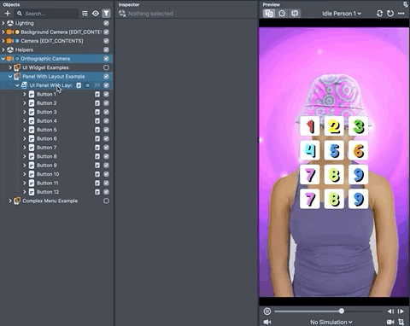Collapse the Orthographic Camera node

[x=3, y=59]
